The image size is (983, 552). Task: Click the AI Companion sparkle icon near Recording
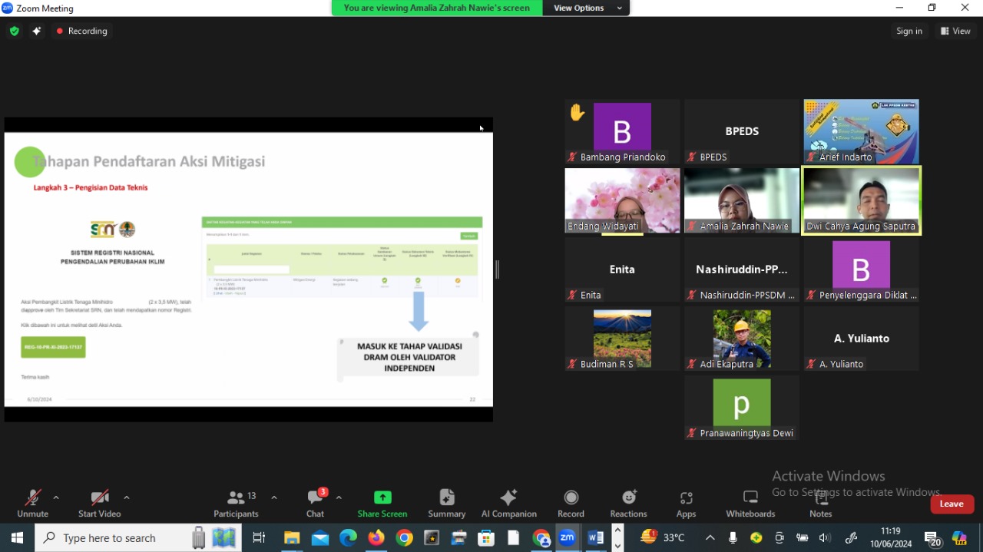coord(36,31)
